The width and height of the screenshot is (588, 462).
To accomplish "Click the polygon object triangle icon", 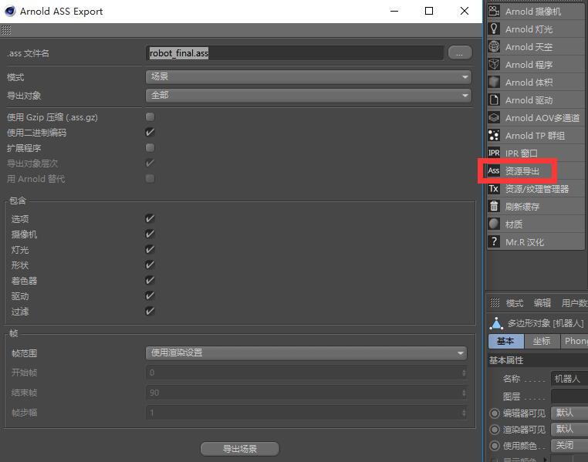I will (496, 323).
